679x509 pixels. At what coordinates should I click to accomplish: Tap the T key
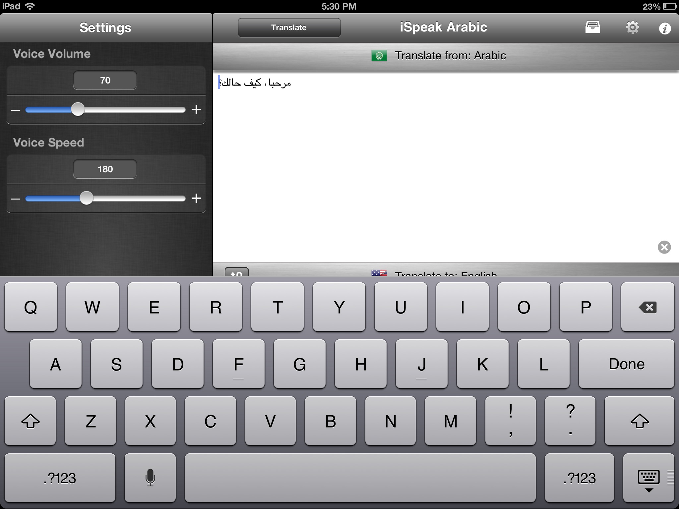278,307
